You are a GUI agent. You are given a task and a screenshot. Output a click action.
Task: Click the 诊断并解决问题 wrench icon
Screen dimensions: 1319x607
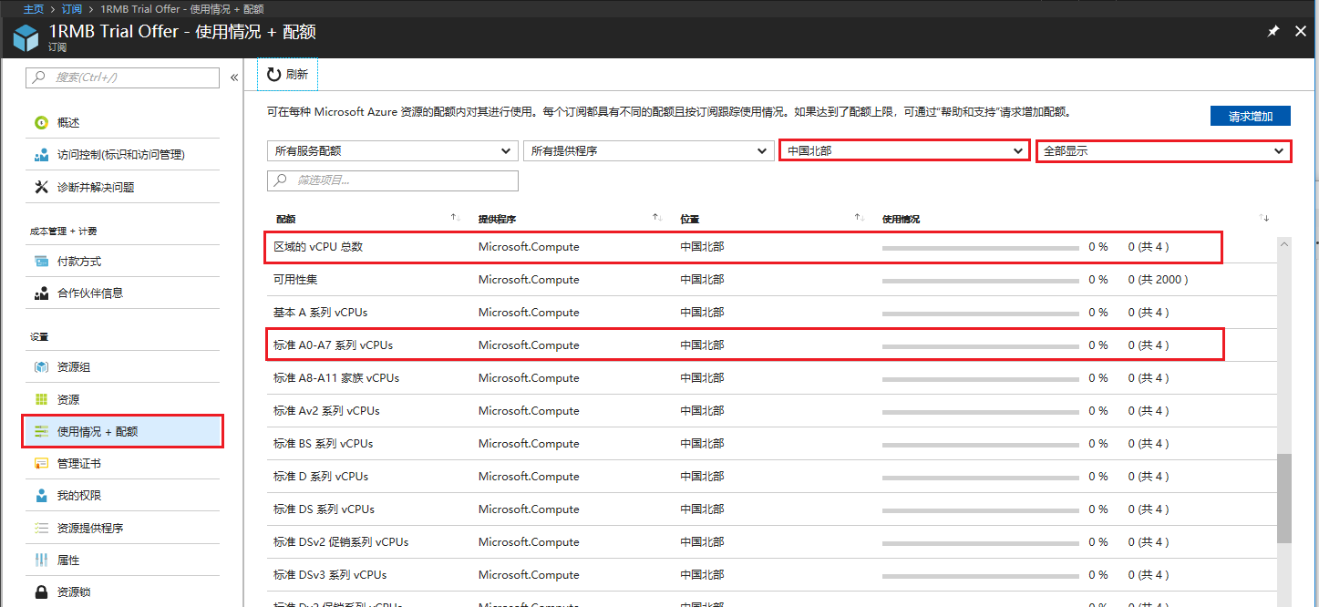tap(41, 187)
